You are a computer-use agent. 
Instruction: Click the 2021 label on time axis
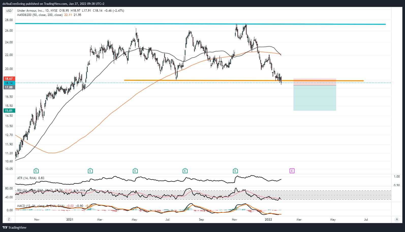coord(70,220)
